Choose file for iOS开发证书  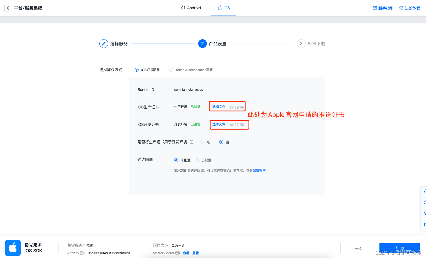tap(219, 124)
